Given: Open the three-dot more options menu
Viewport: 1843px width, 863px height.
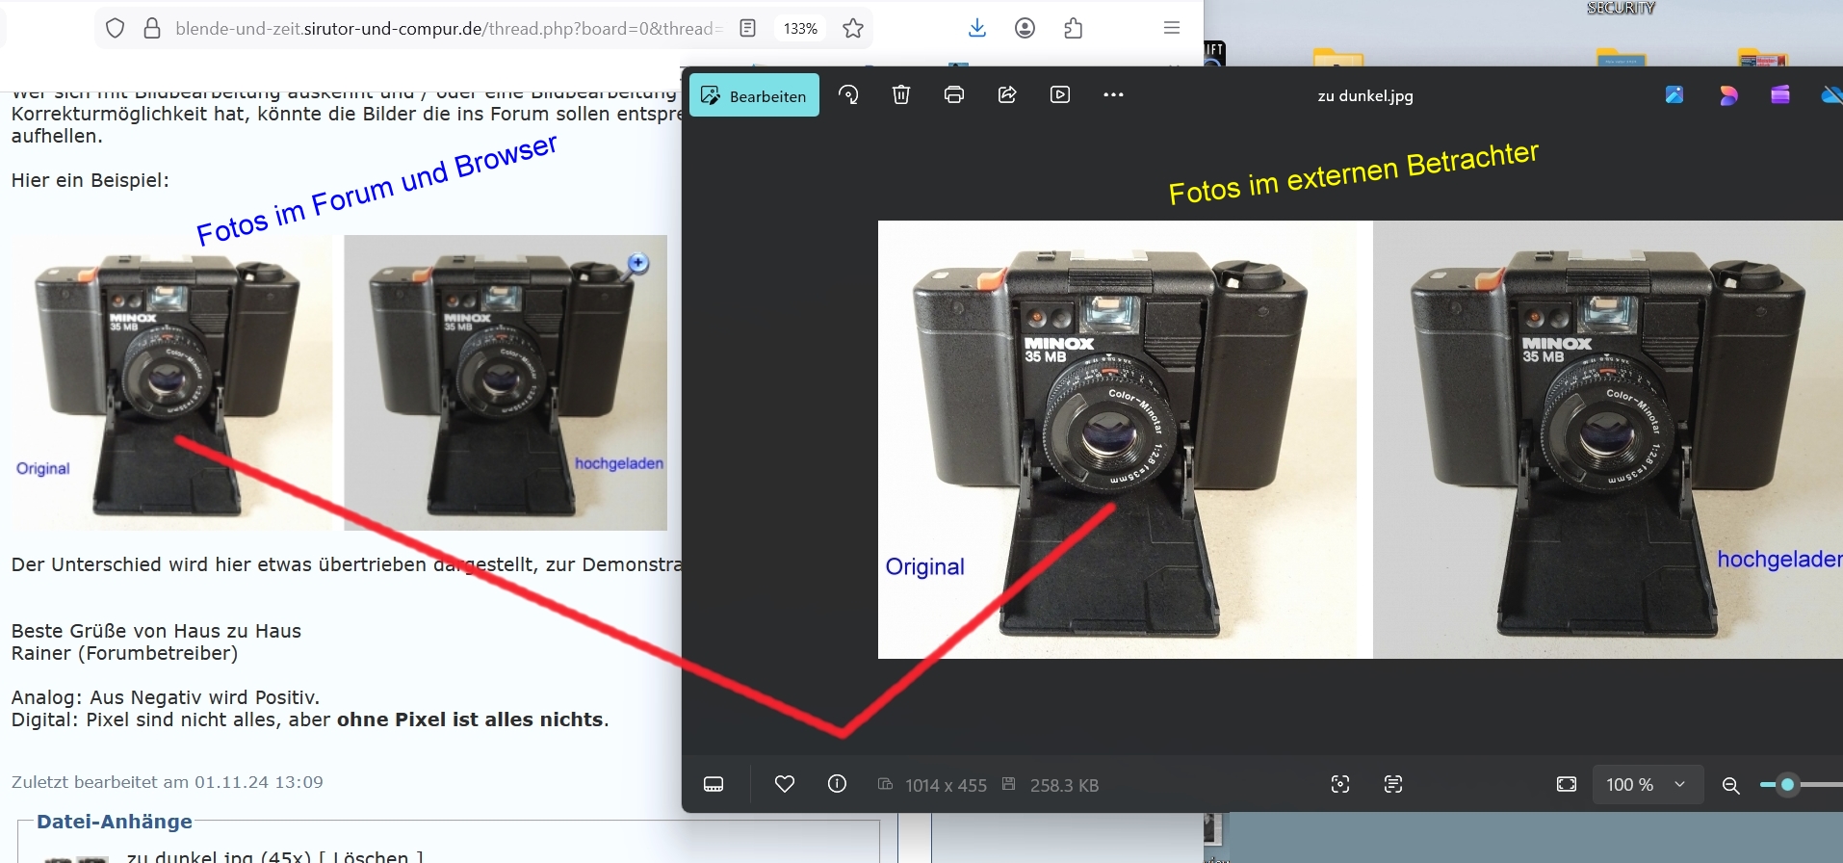Looking at the screenshot, I should 1113,94.
